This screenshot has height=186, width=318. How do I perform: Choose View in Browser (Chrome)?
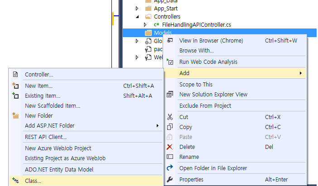[235, 41]
